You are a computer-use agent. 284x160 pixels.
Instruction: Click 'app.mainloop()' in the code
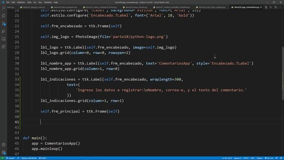[47, 149]
